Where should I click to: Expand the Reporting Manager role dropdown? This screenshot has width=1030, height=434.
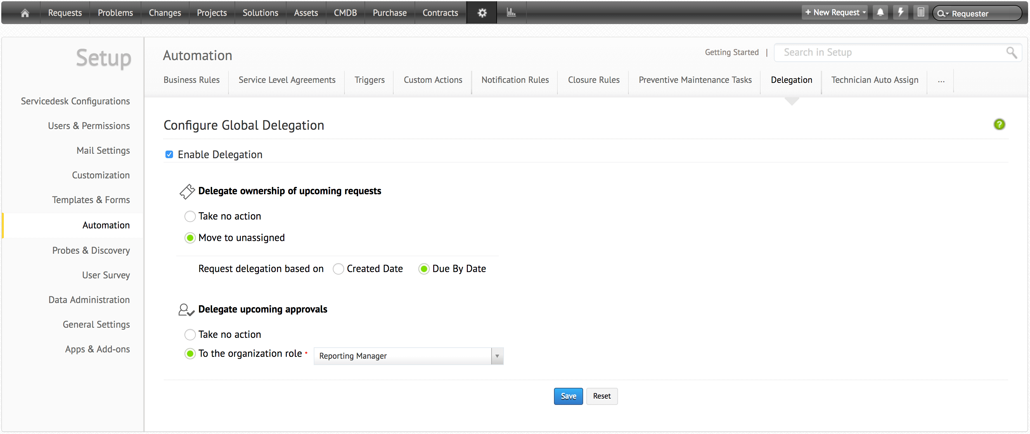tap(497, 356)
